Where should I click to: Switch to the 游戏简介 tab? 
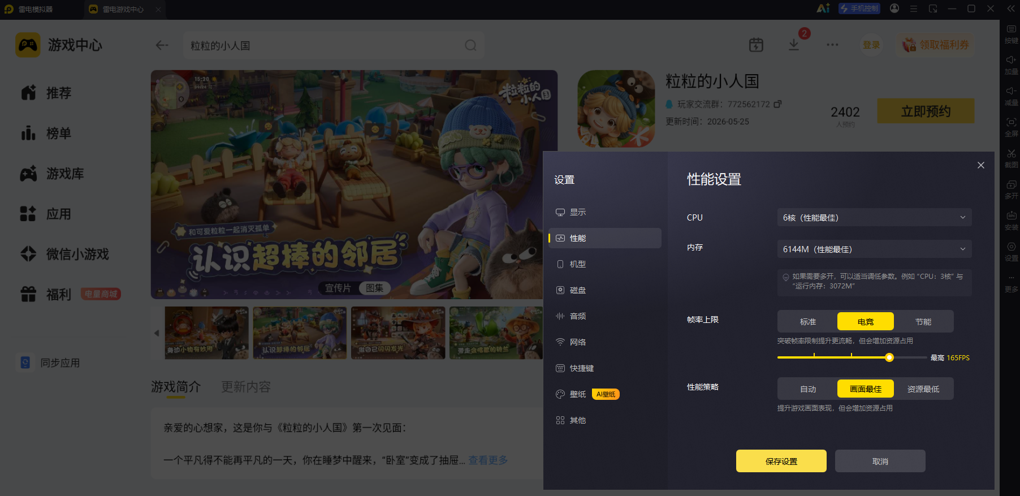(176, 387)
